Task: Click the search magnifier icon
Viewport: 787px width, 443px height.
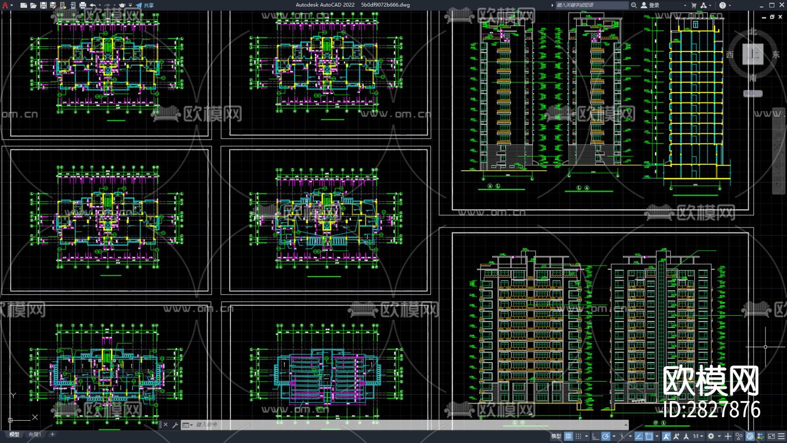Action: click(634, 5)
